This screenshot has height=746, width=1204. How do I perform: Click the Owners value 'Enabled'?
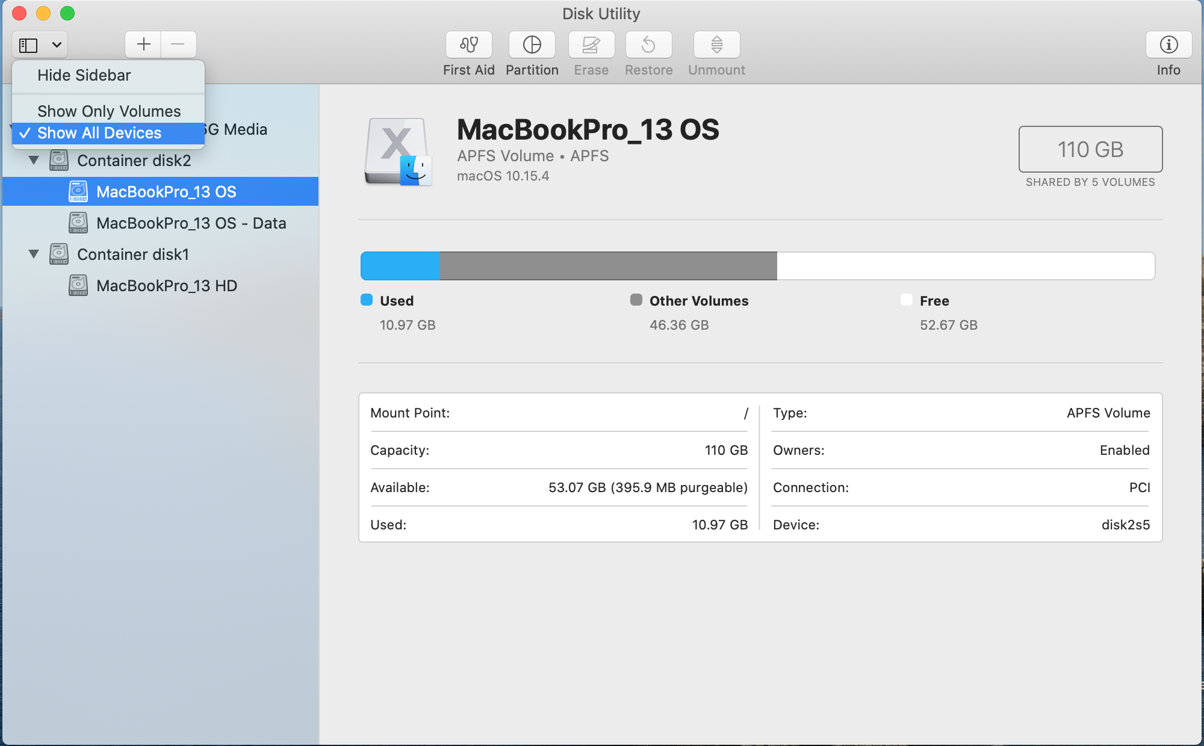coord(1125,451)
